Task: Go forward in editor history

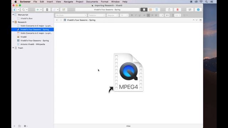Action: [x=61, y=20]
